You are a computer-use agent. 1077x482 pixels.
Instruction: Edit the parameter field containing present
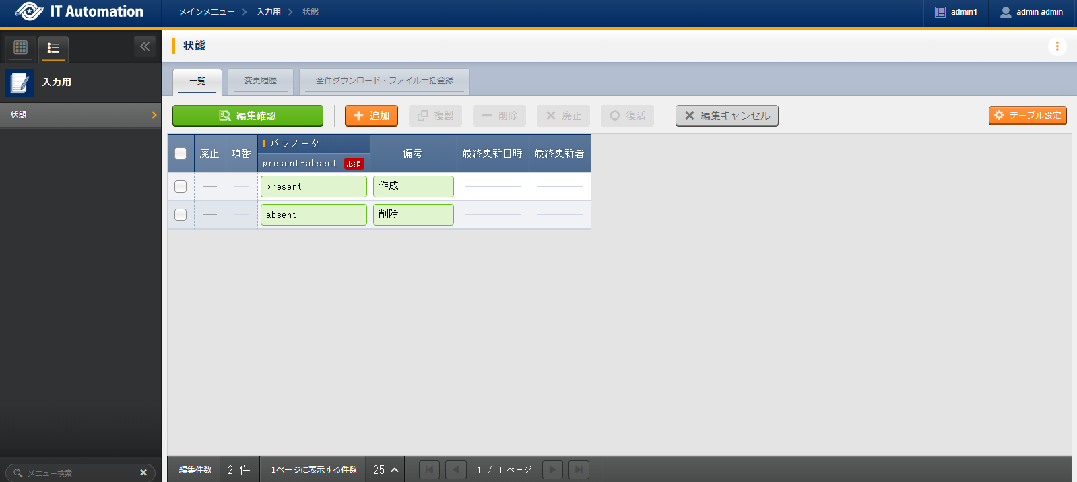point(313,186)
